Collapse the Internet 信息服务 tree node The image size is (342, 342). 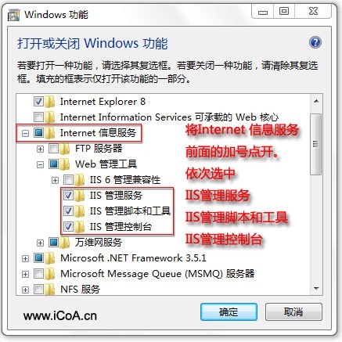pyautogui.click(x=25, y=133)
